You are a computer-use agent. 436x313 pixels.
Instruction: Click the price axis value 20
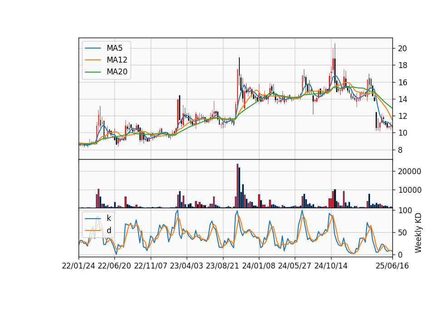pos(402,49)
